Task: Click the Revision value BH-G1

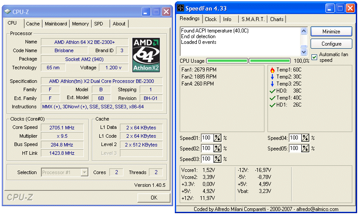Action: click(x=151, y=98)
